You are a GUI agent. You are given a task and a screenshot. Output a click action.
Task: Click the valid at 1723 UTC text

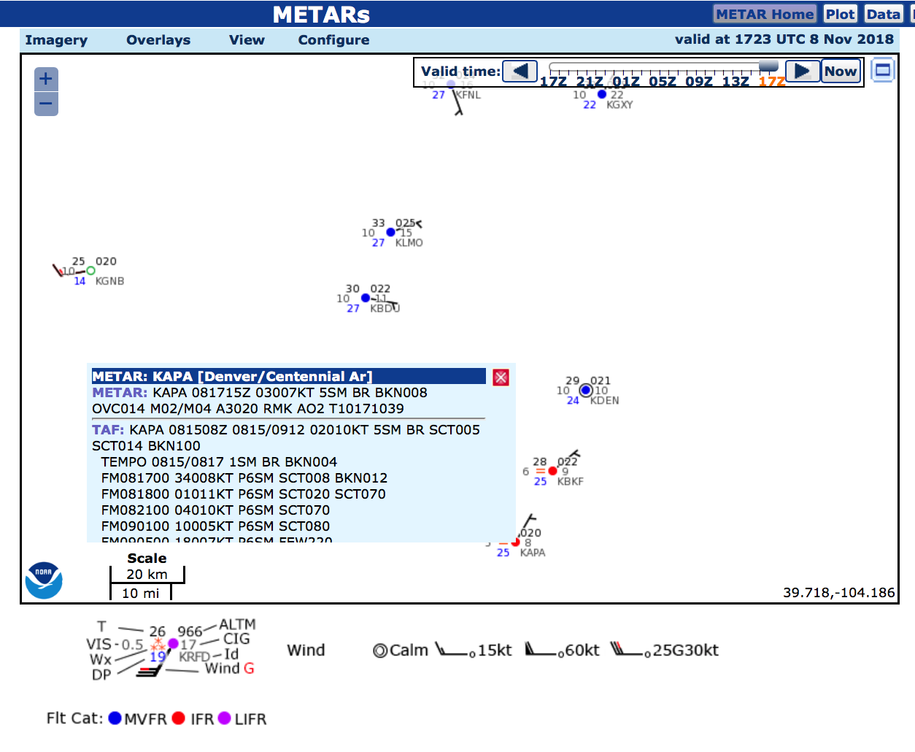pyautogui.click(x=784, y=39)
